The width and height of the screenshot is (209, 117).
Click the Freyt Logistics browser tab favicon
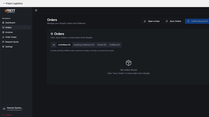4,3
